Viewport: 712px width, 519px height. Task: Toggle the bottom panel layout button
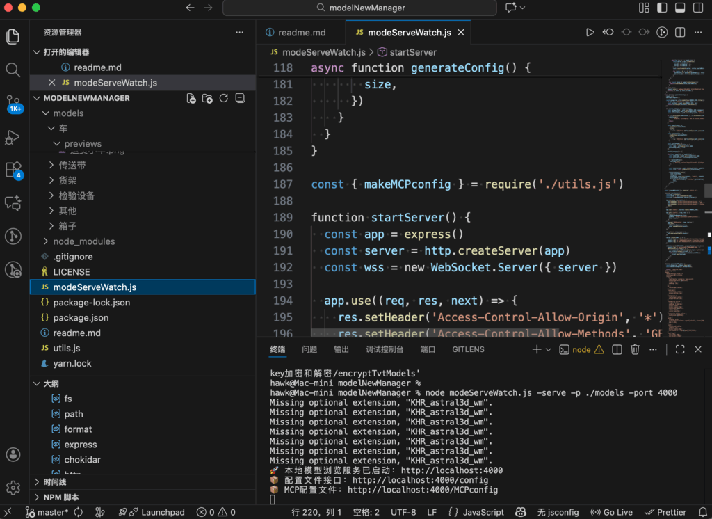click(679, 8)
